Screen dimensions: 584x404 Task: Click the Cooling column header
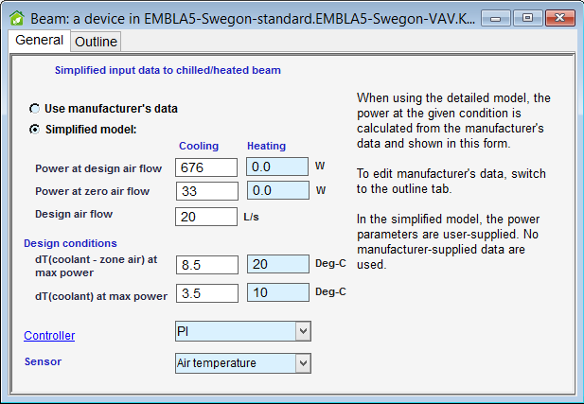(199, 146)
